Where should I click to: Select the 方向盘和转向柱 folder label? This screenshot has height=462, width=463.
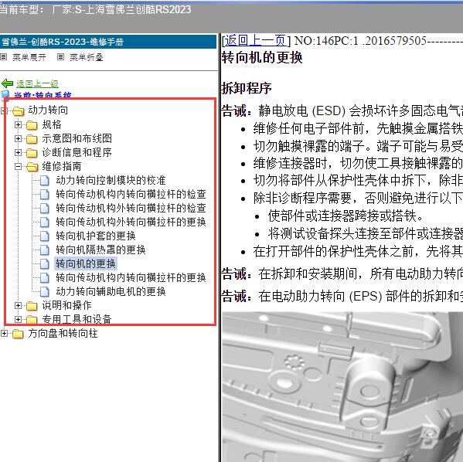(63, 333)
